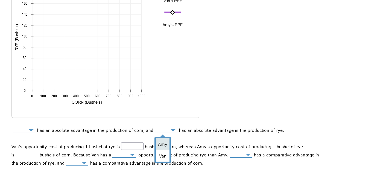Click the 100 tick on rye axis
The image size is (380, 169).
[x=25, y=36]
